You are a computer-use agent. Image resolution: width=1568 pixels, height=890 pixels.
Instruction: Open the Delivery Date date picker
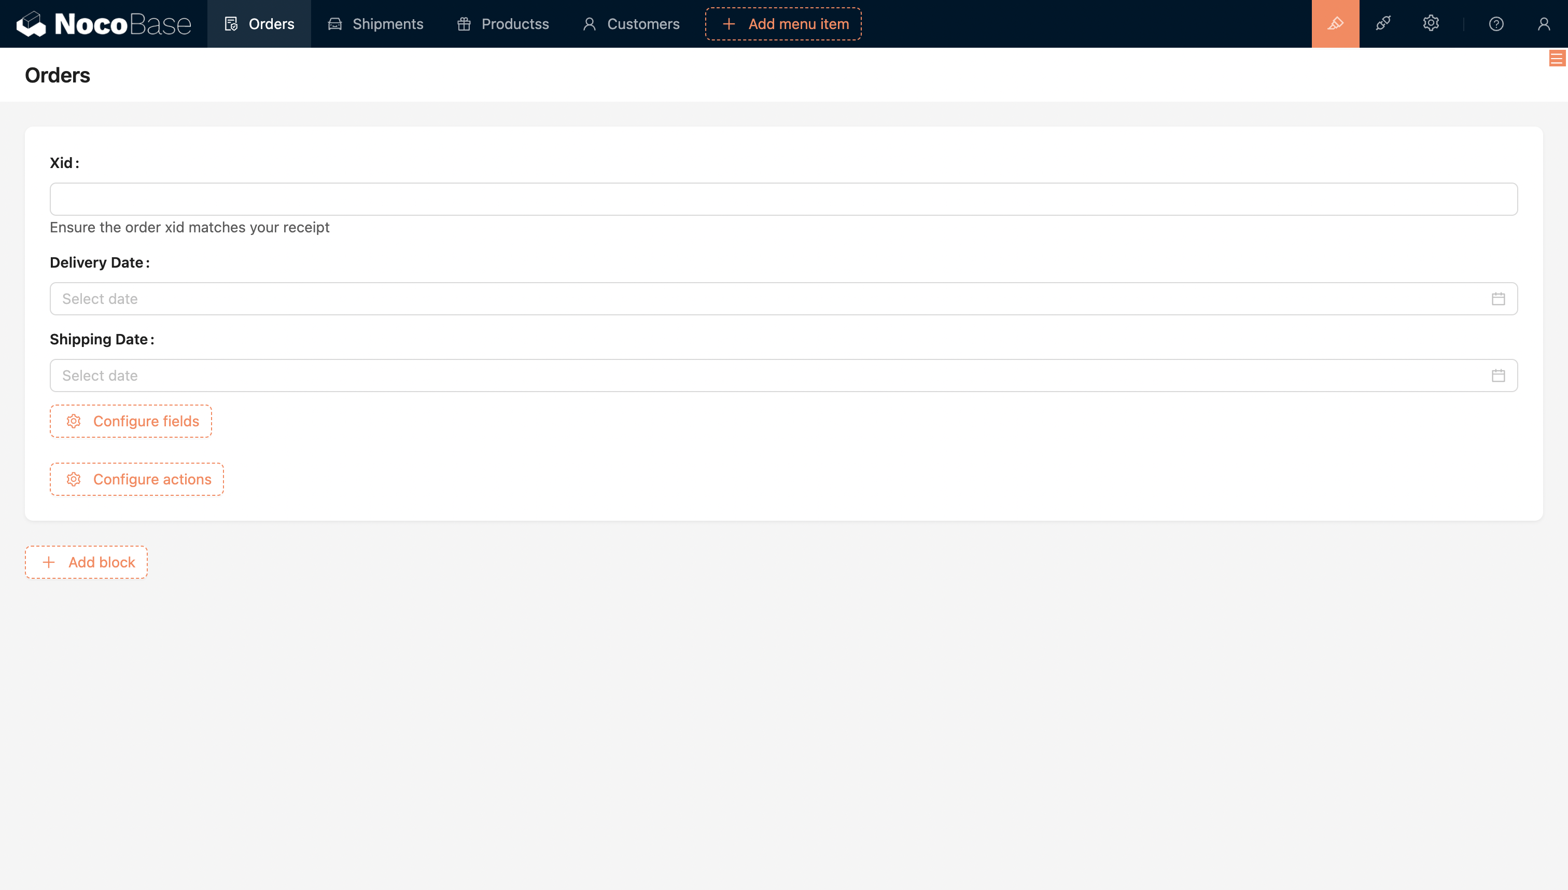[x=733, y=299]
